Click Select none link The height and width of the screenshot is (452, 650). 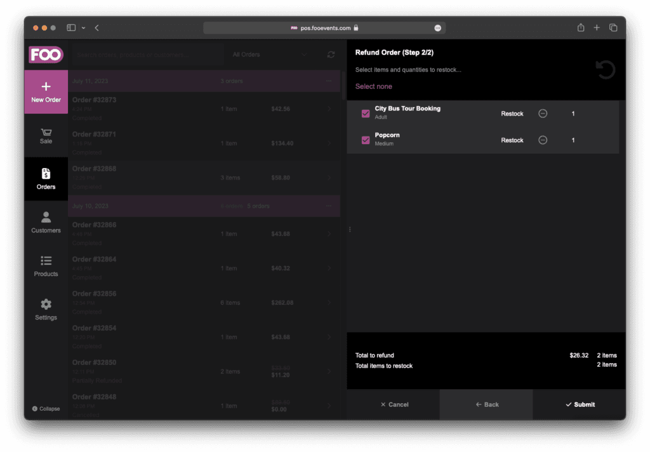(373, 86)
